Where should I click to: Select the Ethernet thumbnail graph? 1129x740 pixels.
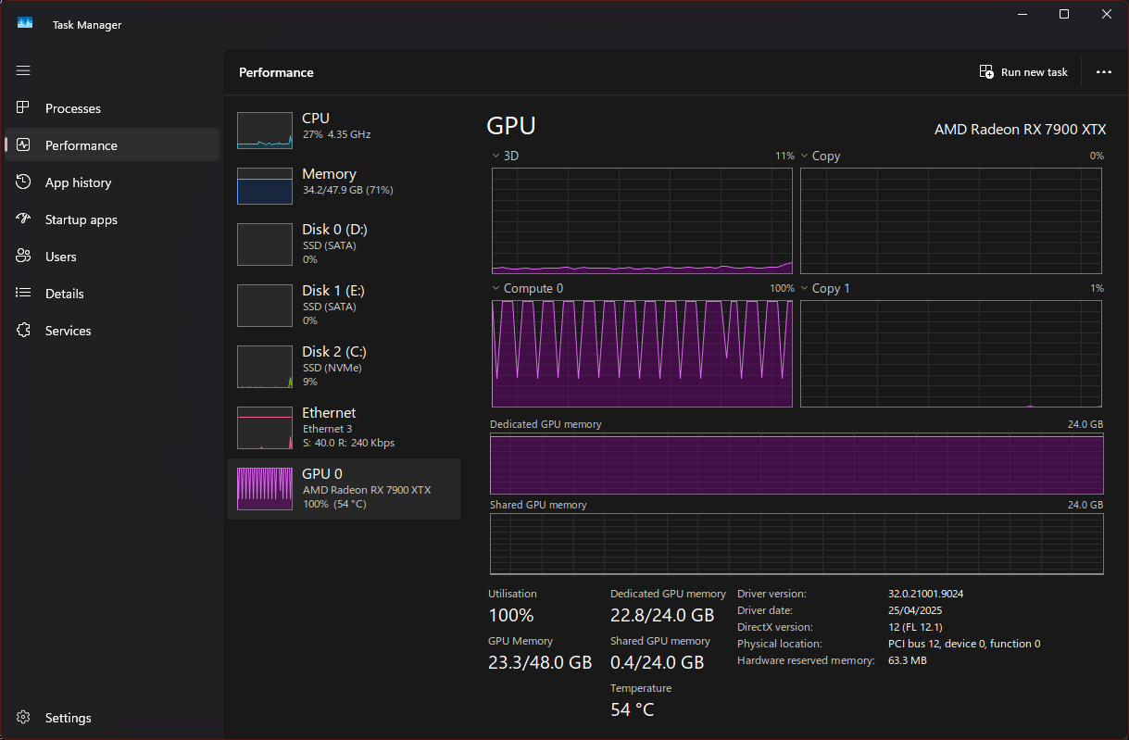point(265,428)
